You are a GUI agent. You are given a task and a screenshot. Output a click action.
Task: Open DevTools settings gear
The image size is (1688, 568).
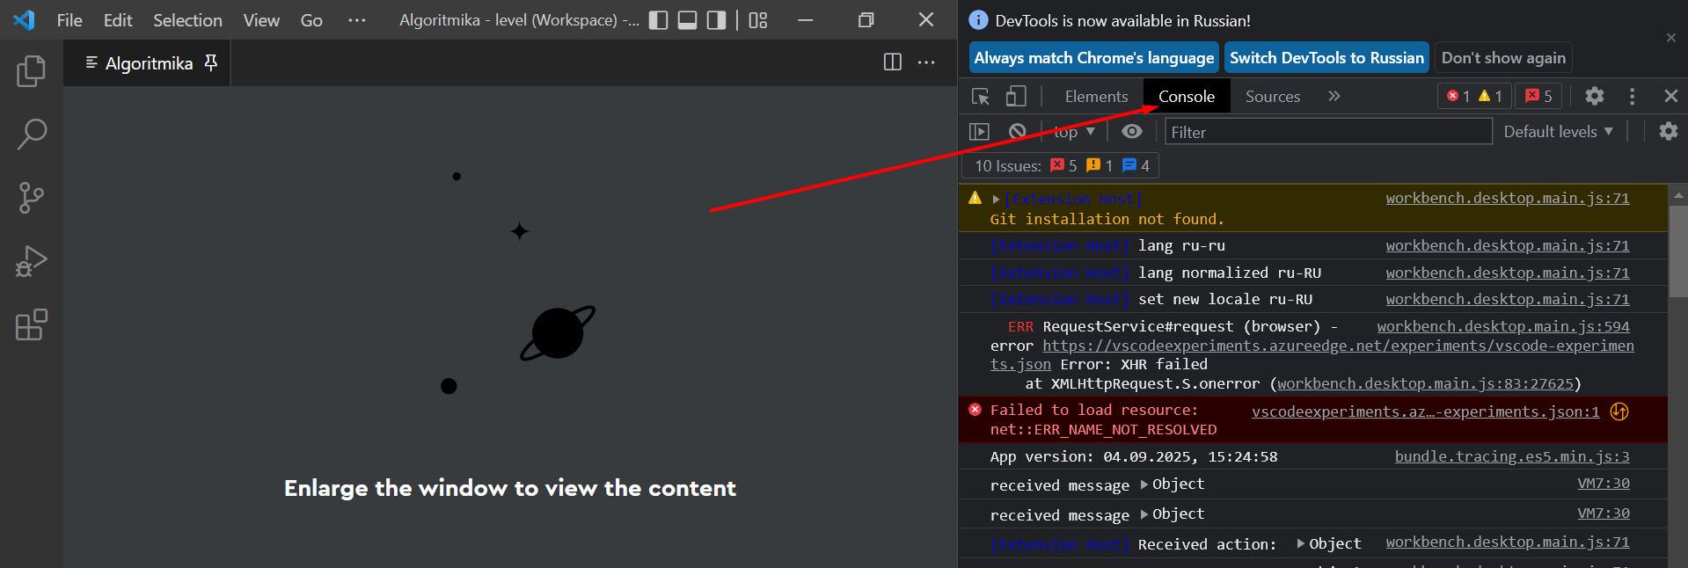coord(1594,96)
